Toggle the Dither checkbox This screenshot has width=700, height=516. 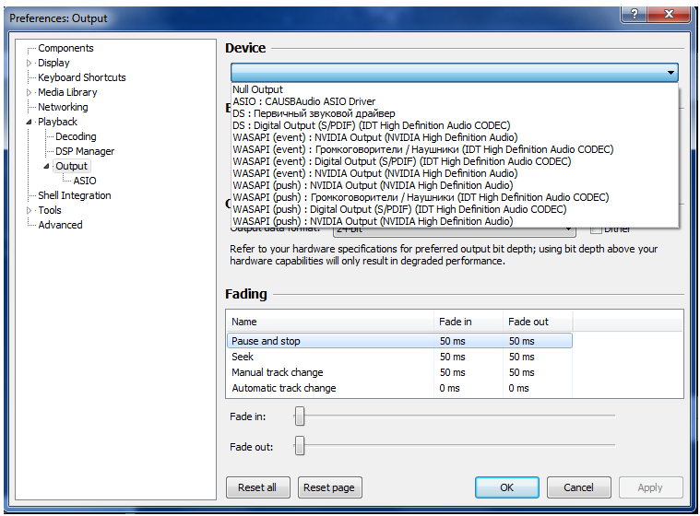596,229
